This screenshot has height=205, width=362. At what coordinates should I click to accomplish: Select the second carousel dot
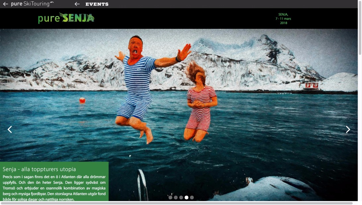(x=176, y=197)
